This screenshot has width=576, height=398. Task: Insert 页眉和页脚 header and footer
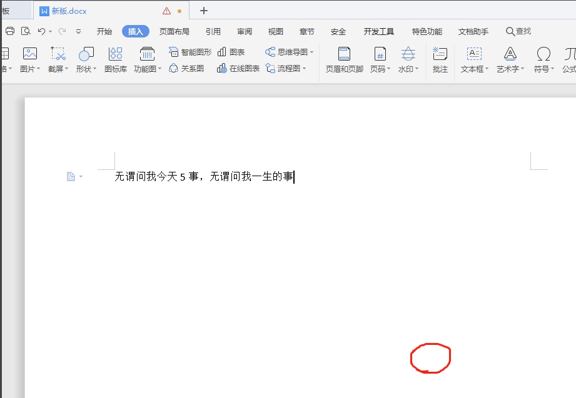pos(344,54)
